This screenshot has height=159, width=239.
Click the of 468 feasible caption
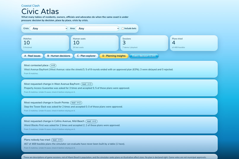click(x=179, y=47)
